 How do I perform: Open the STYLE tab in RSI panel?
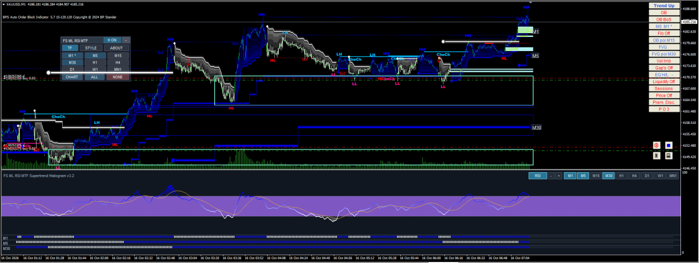(91, 48)
